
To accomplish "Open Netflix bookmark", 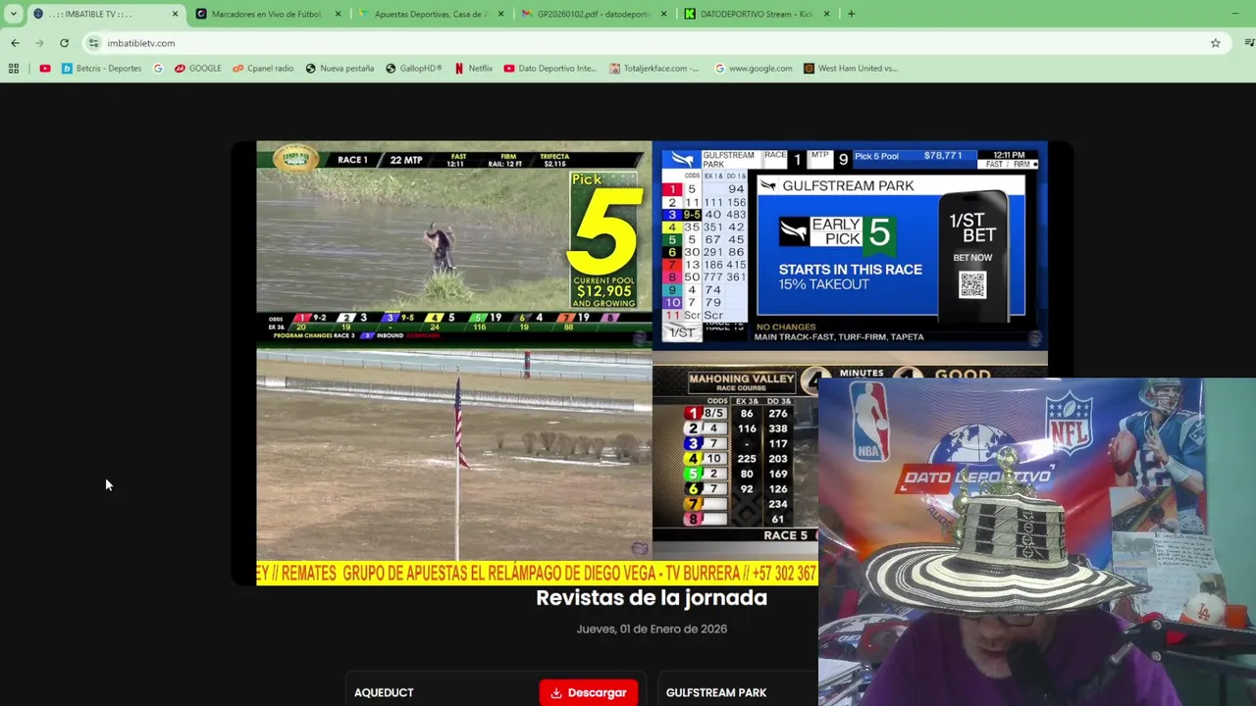I will (473, 69).
